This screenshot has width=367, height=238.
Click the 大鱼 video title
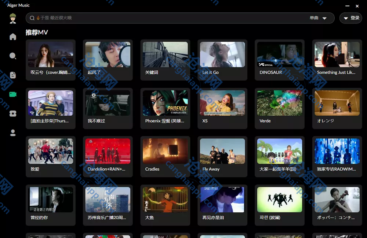(x=149, y=217)
